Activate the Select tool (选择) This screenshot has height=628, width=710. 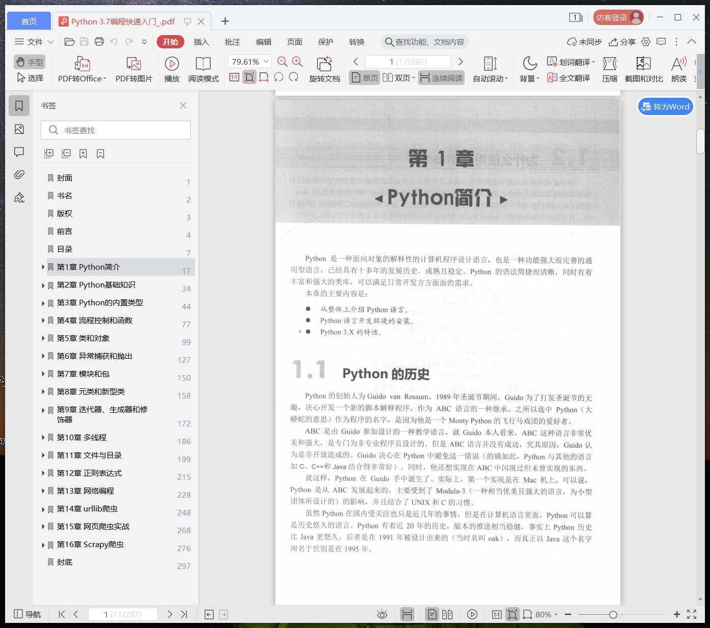30,78
